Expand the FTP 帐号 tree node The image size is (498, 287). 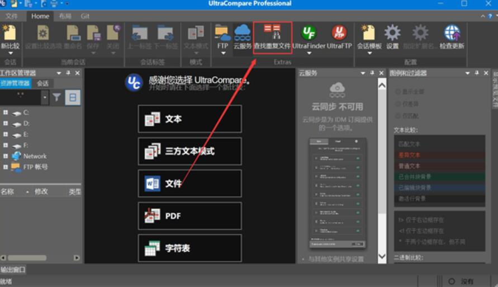6,167
